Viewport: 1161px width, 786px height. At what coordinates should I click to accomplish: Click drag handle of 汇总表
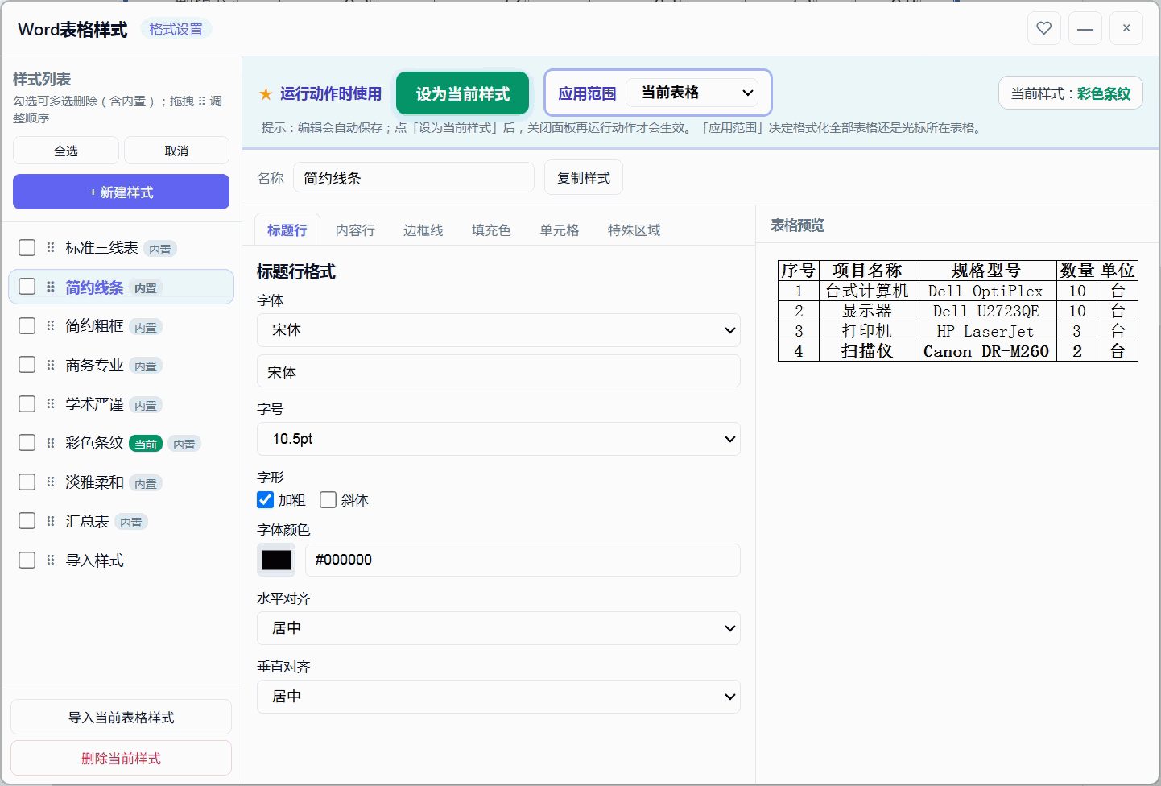(x=51, y=521)
